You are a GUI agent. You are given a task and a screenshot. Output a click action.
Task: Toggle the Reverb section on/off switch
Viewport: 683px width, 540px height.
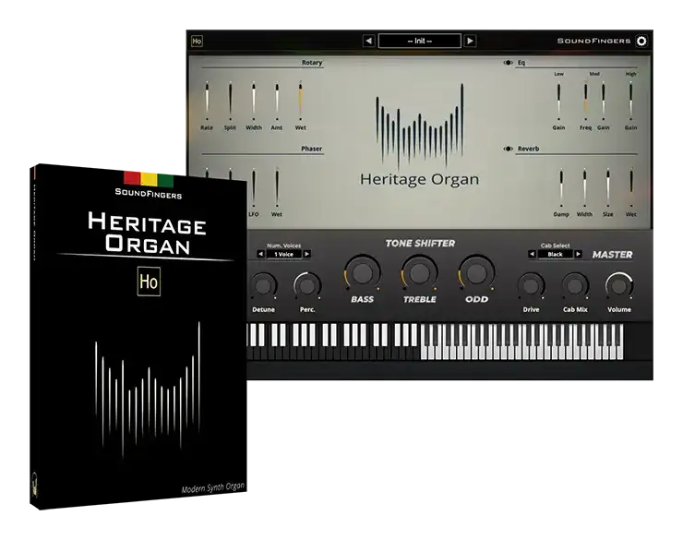coord(508,149)
